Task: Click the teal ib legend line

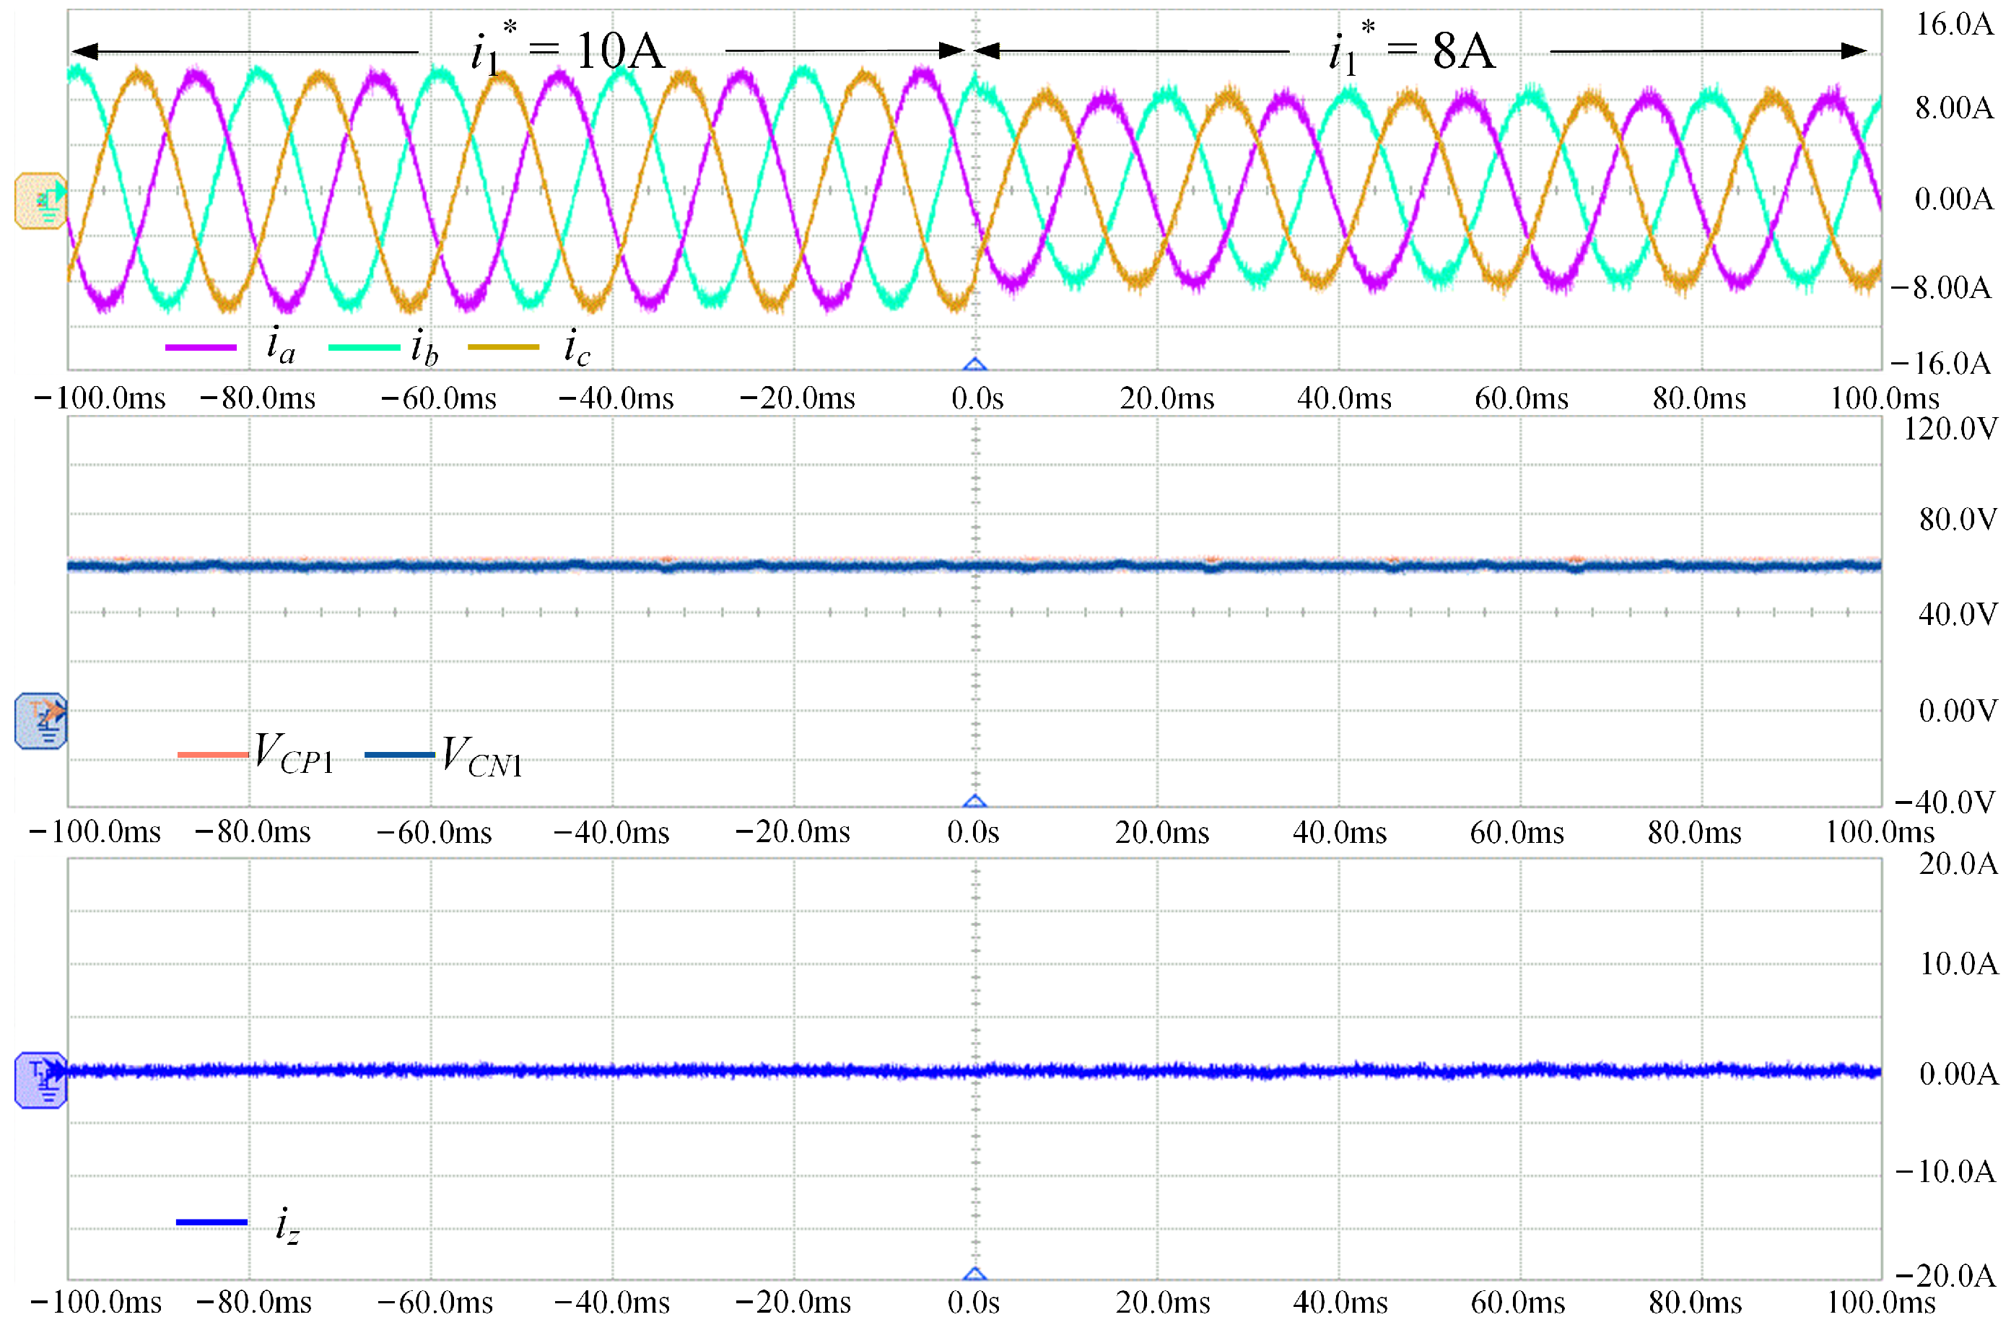Action: pyautogui.click(x=363, y=347)
